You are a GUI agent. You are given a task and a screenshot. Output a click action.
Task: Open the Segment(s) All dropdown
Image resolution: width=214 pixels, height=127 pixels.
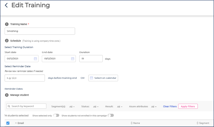72,107
